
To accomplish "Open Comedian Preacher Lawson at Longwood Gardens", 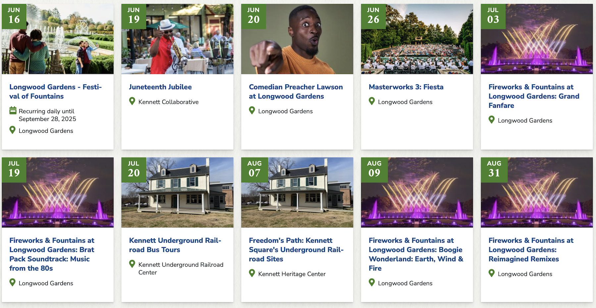I will pyautogui.click(x=296, y=92).
